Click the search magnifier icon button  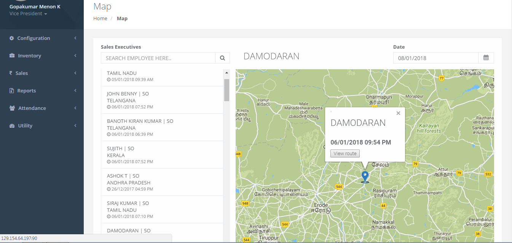click(x=222, y=58)
